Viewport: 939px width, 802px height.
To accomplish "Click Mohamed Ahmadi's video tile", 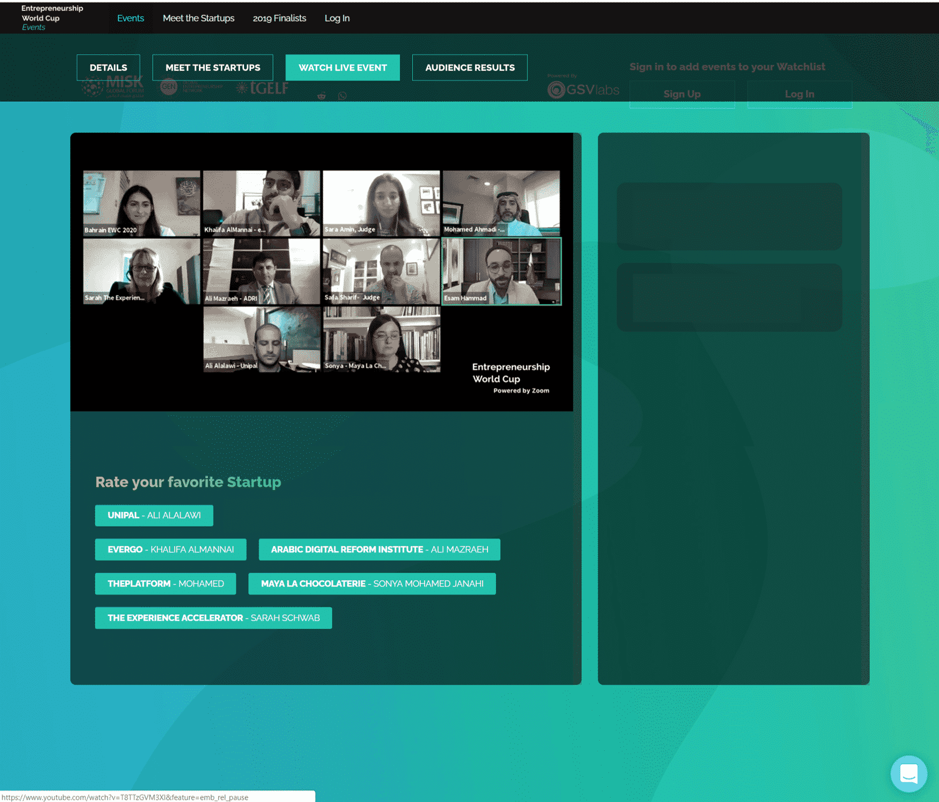I will tap(501, 203).
